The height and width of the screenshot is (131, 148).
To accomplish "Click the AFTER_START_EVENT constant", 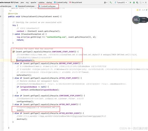I will pyautogui.click(x=68, y=78).
